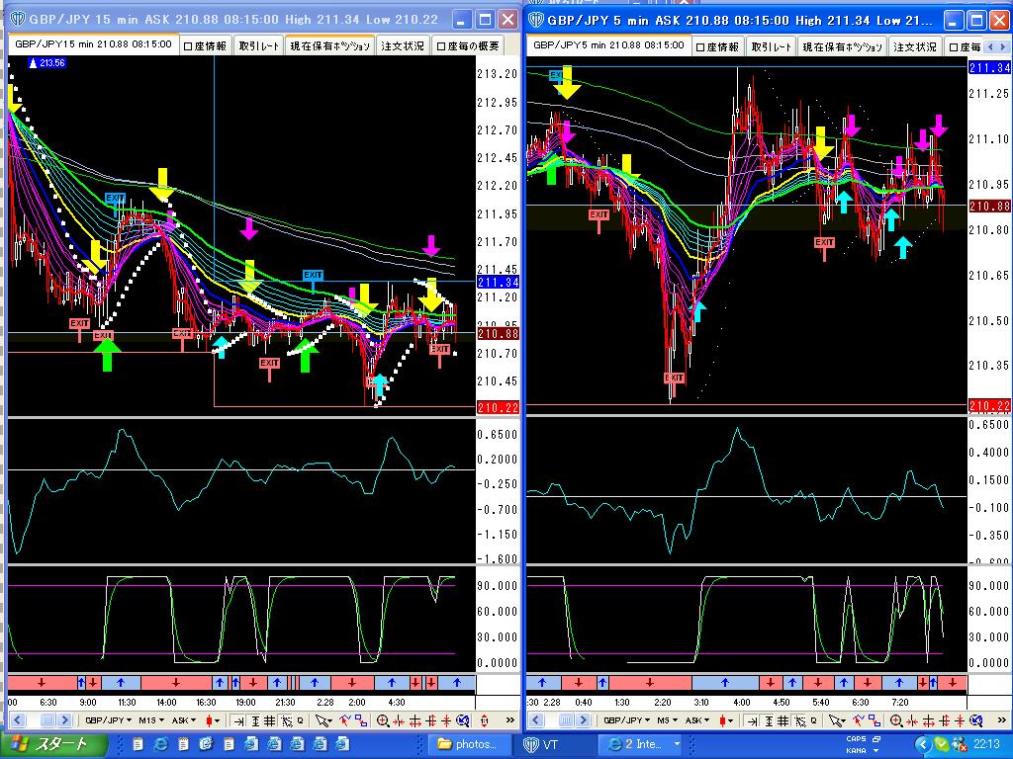
Task: Click scroll-right button on left chart scrollbar
Action: tap(64, 720)
